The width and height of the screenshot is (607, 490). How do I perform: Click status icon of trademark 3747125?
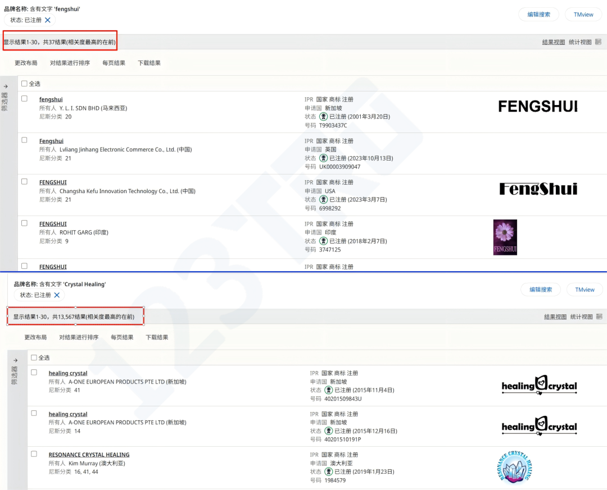[323, 241]
